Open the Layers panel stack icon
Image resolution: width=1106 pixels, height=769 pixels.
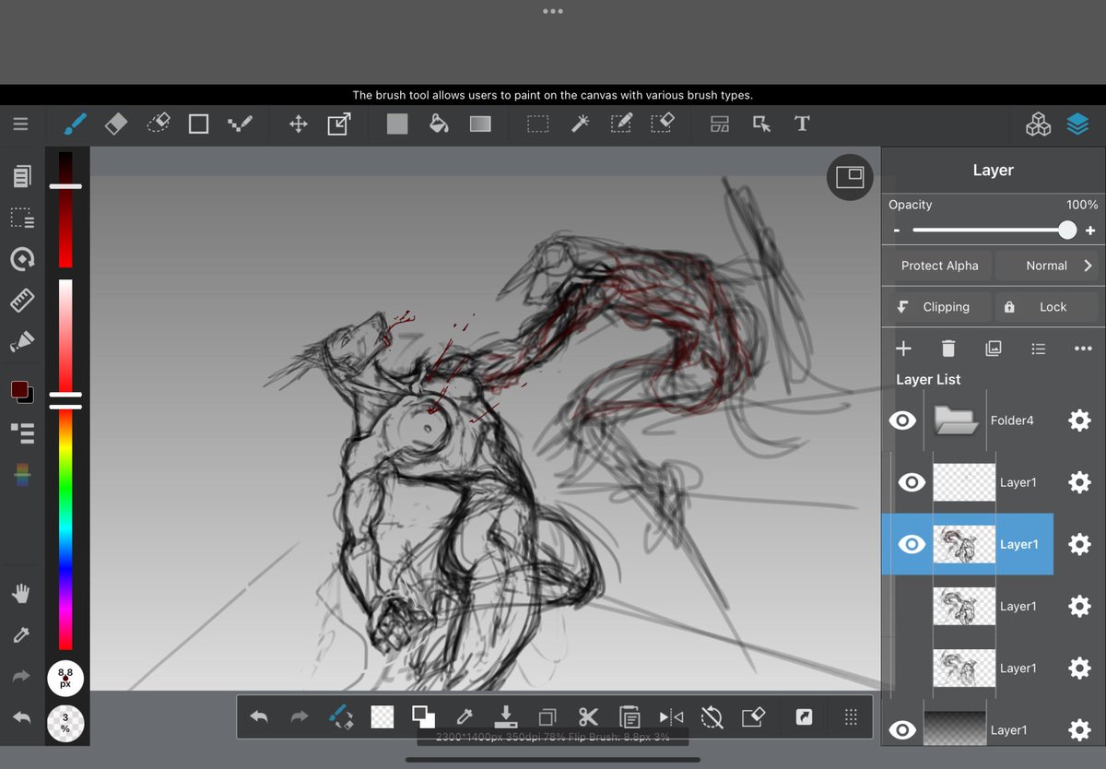coord(1077,124)
